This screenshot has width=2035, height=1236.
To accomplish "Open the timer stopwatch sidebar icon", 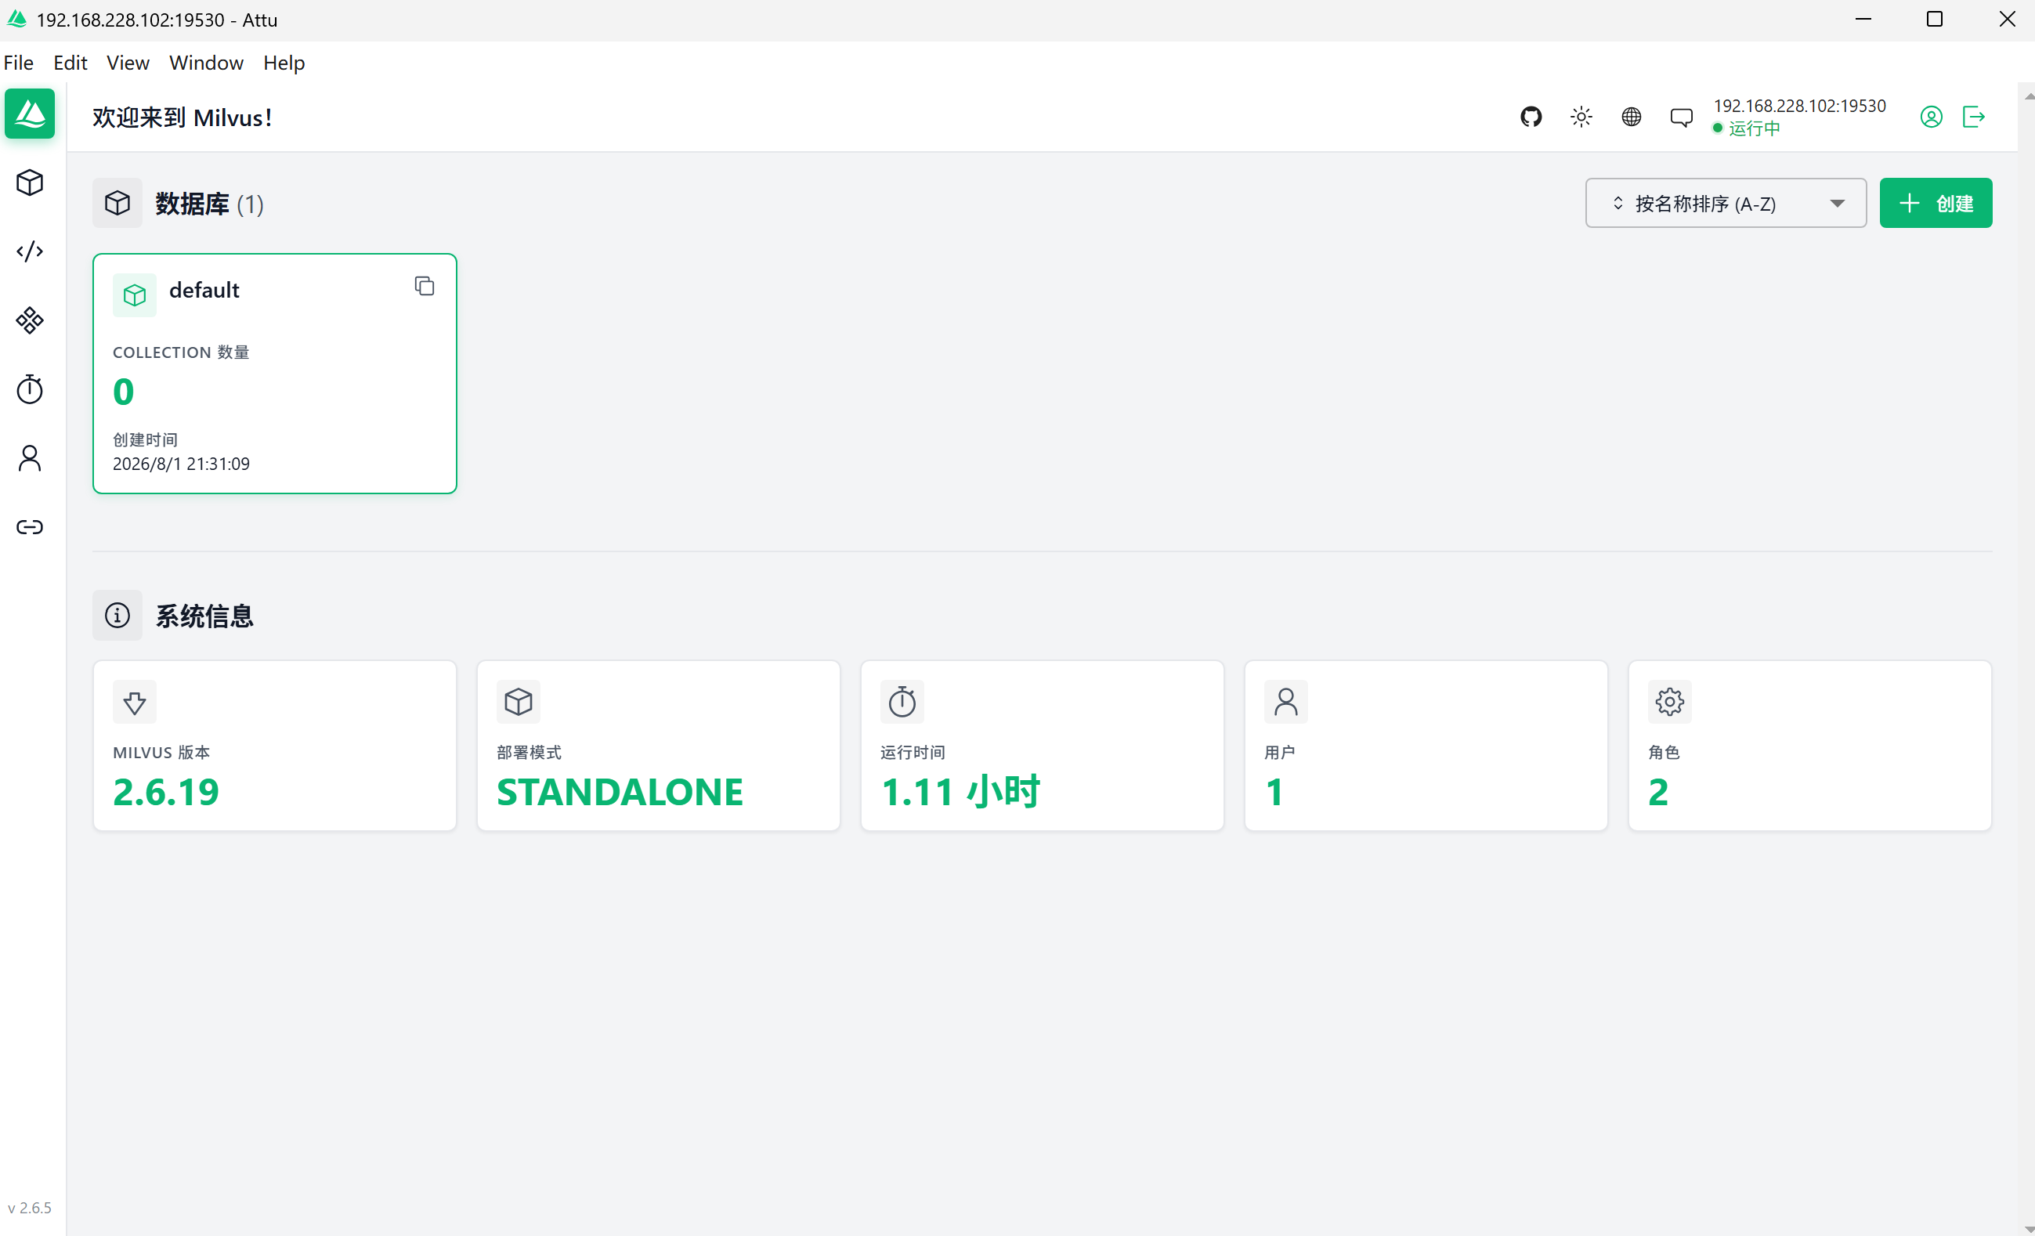I will pos(30,389).
